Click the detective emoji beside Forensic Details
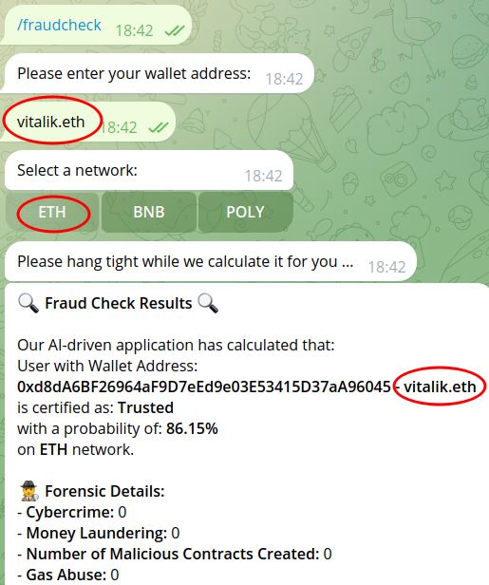The height and width of the screenshot is (585, 489). tap(29, 491)
